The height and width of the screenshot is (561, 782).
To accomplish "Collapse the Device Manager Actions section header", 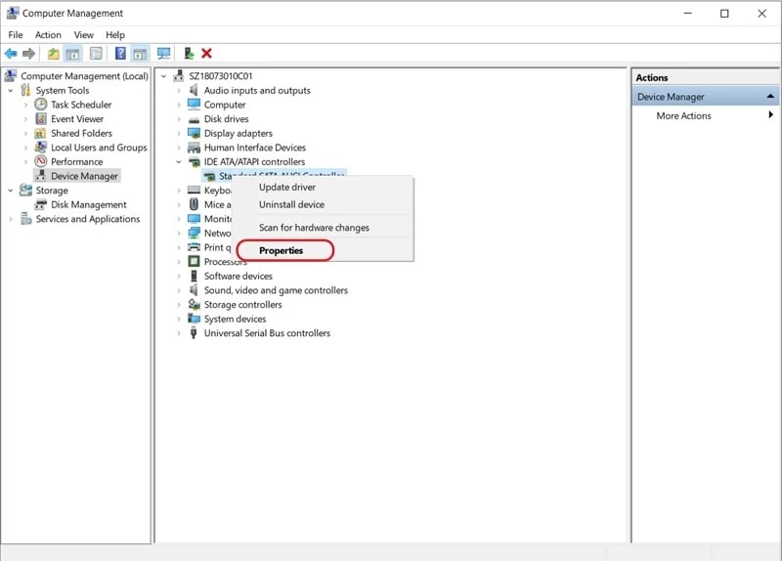I will coord(771,97).
